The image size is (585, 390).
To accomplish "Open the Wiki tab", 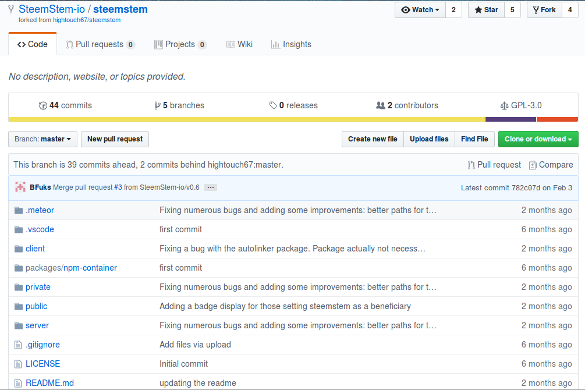I will 239,44.
